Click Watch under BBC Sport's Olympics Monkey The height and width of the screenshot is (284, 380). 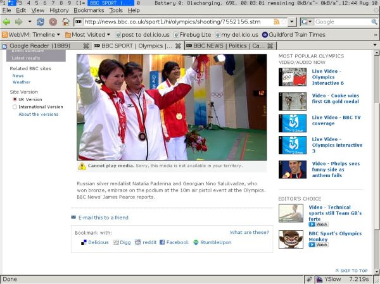(319, 245)
